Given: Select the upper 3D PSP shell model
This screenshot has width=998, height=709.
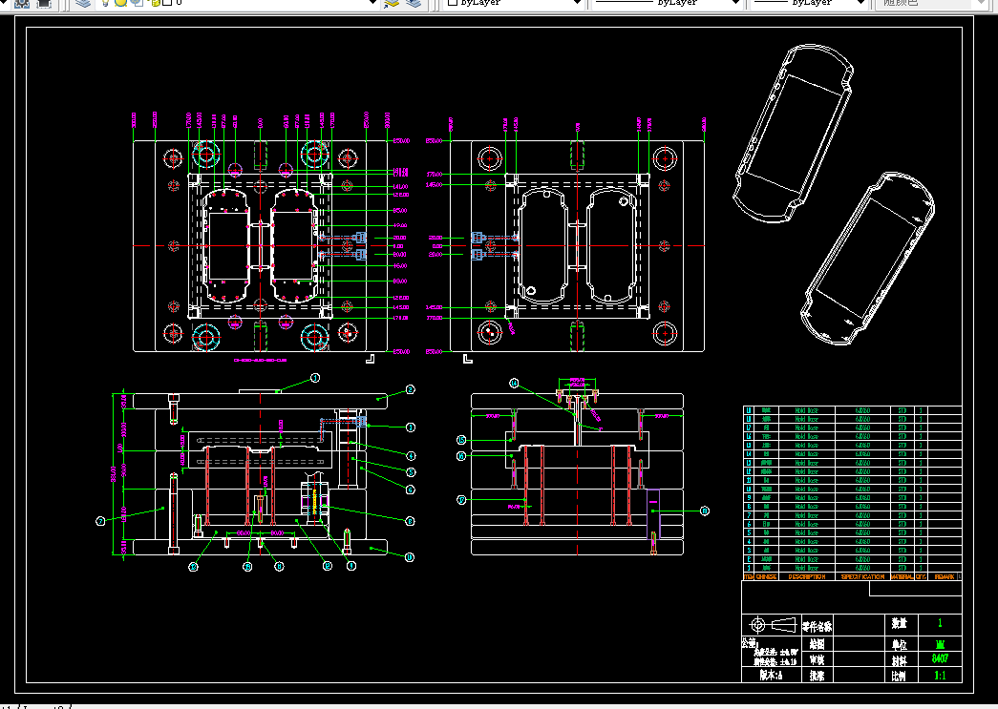Looking at the screenshot, I should click(x=793, y=134).
